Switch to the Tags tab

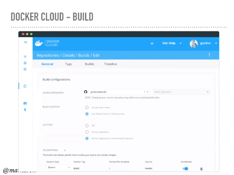tap(68, 64)
